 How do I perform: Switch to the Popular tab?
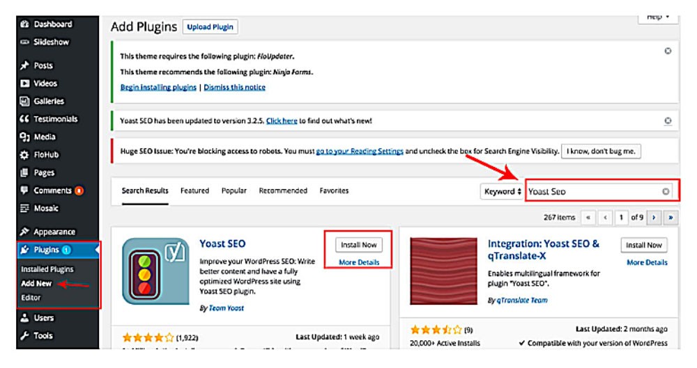tap(233, 191)
